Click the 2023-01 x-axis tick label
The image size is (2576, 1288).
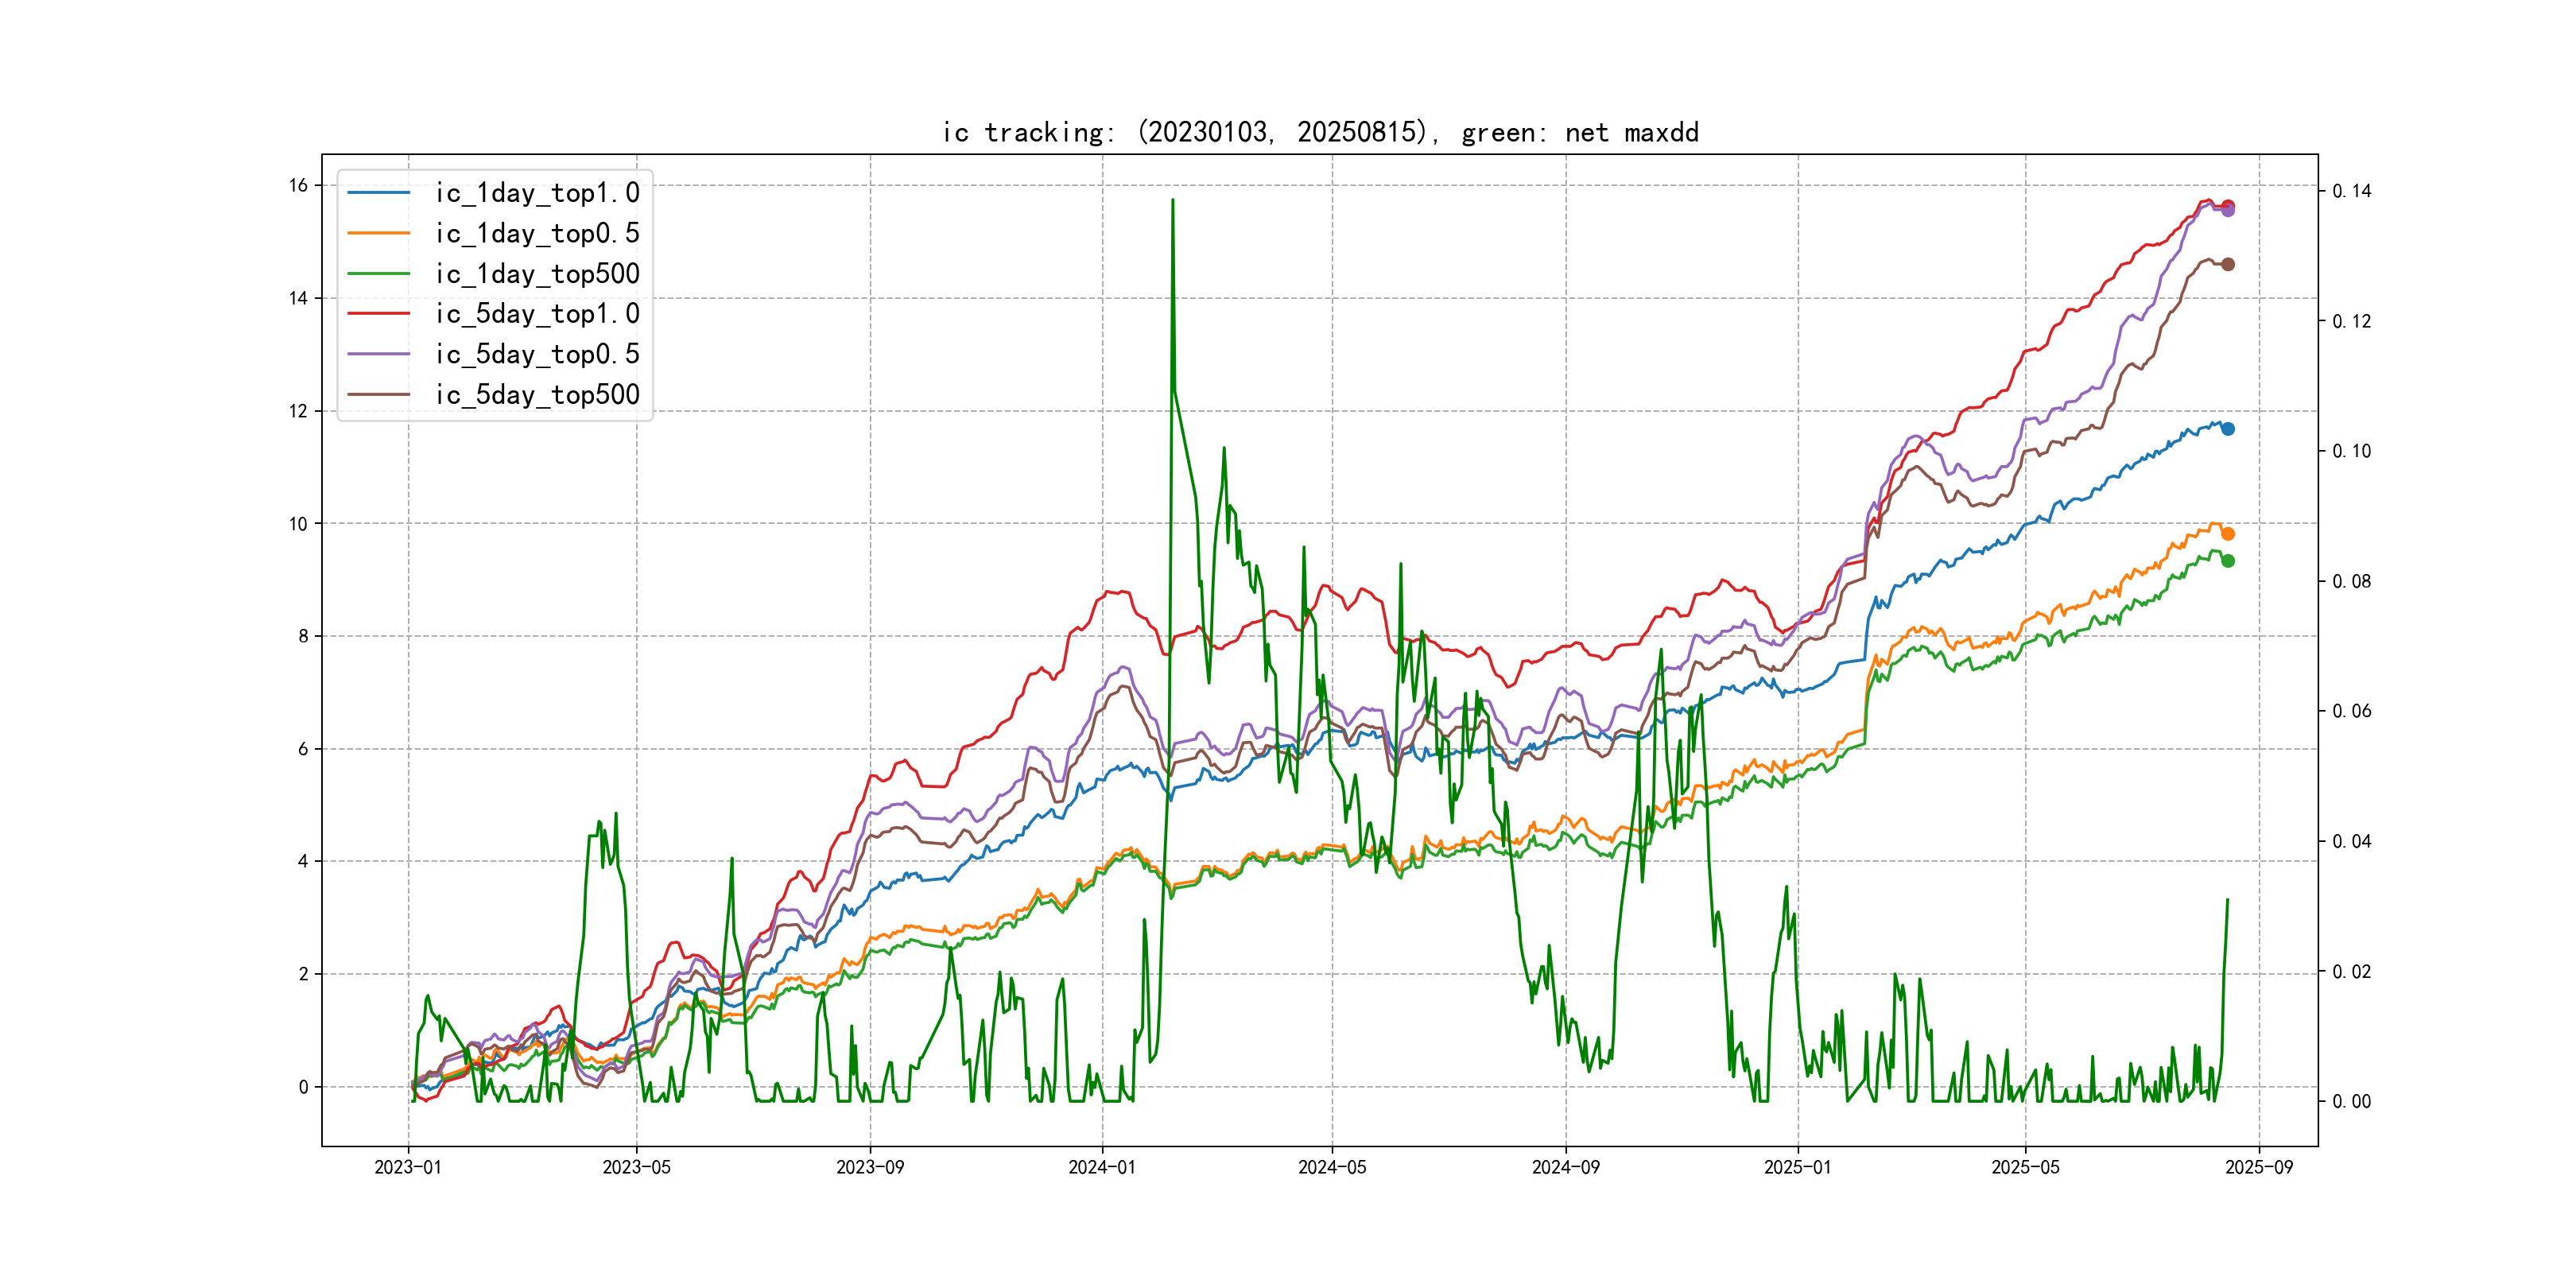[407, 1167]
